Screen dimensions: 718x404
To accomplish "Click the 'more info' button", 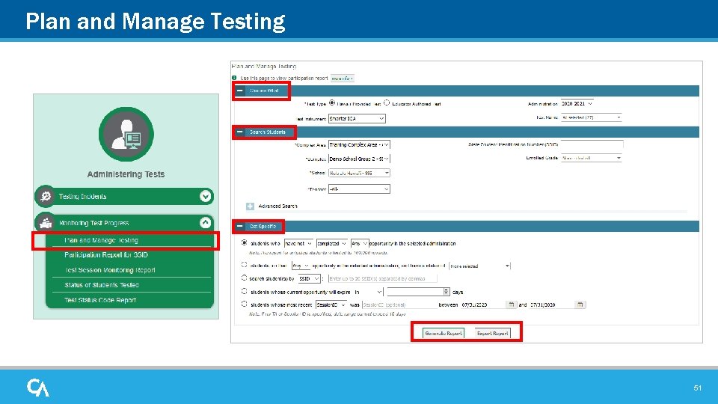I will point(342,79).
